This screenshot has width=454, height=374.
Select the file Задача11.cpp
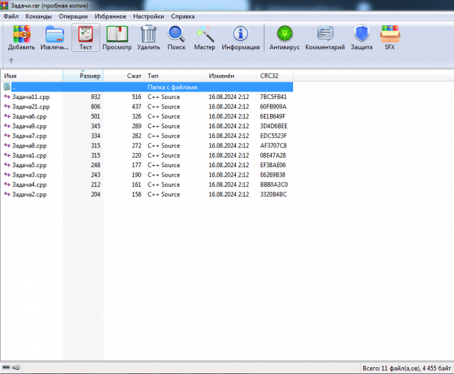[x=31, y=97]
